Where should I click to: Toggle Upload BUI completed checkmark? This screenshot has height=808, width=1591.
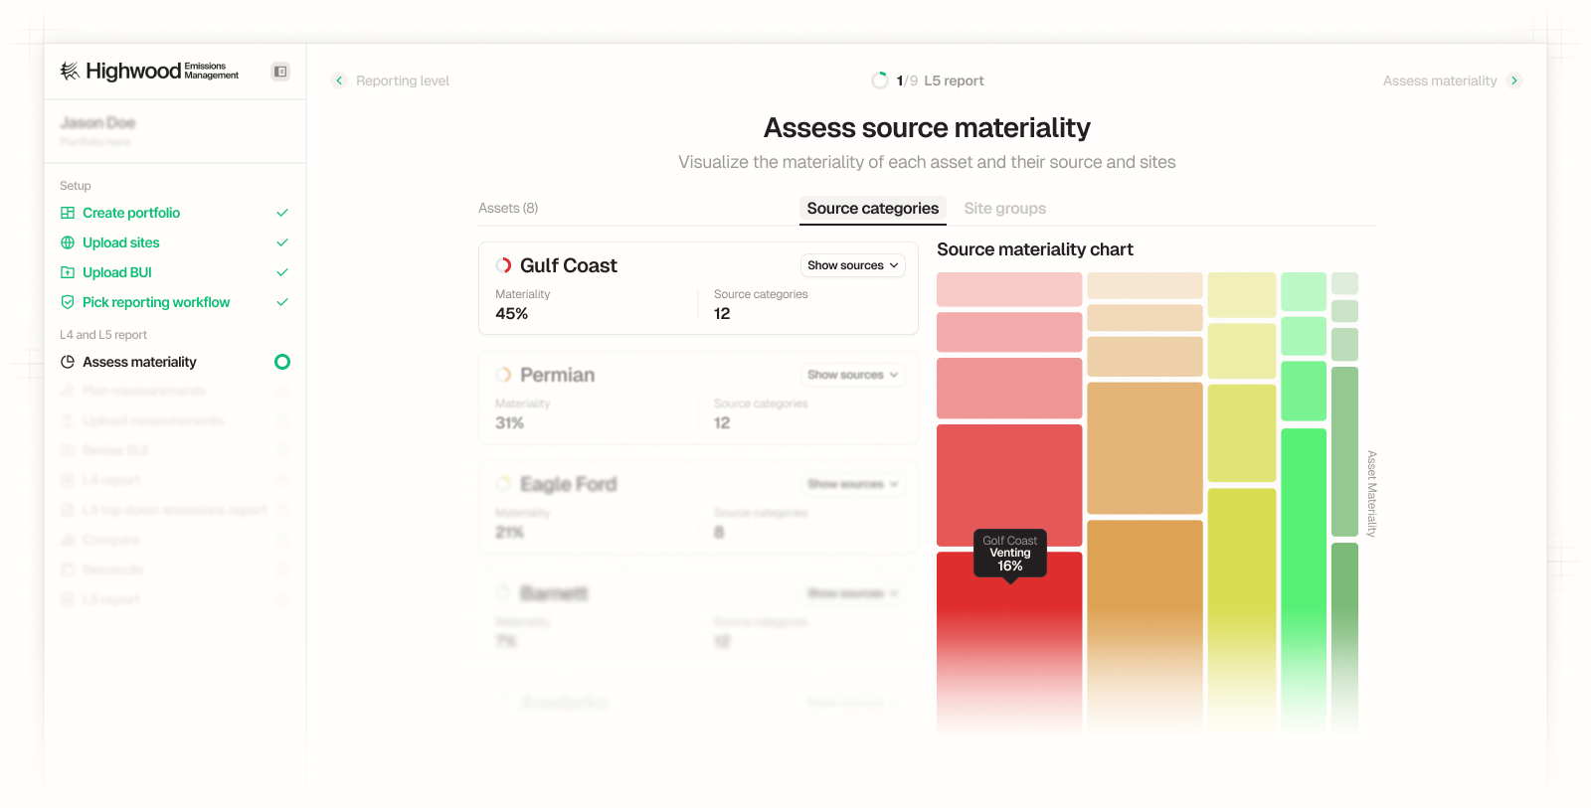pyautogui.click(x=282, y=272)
